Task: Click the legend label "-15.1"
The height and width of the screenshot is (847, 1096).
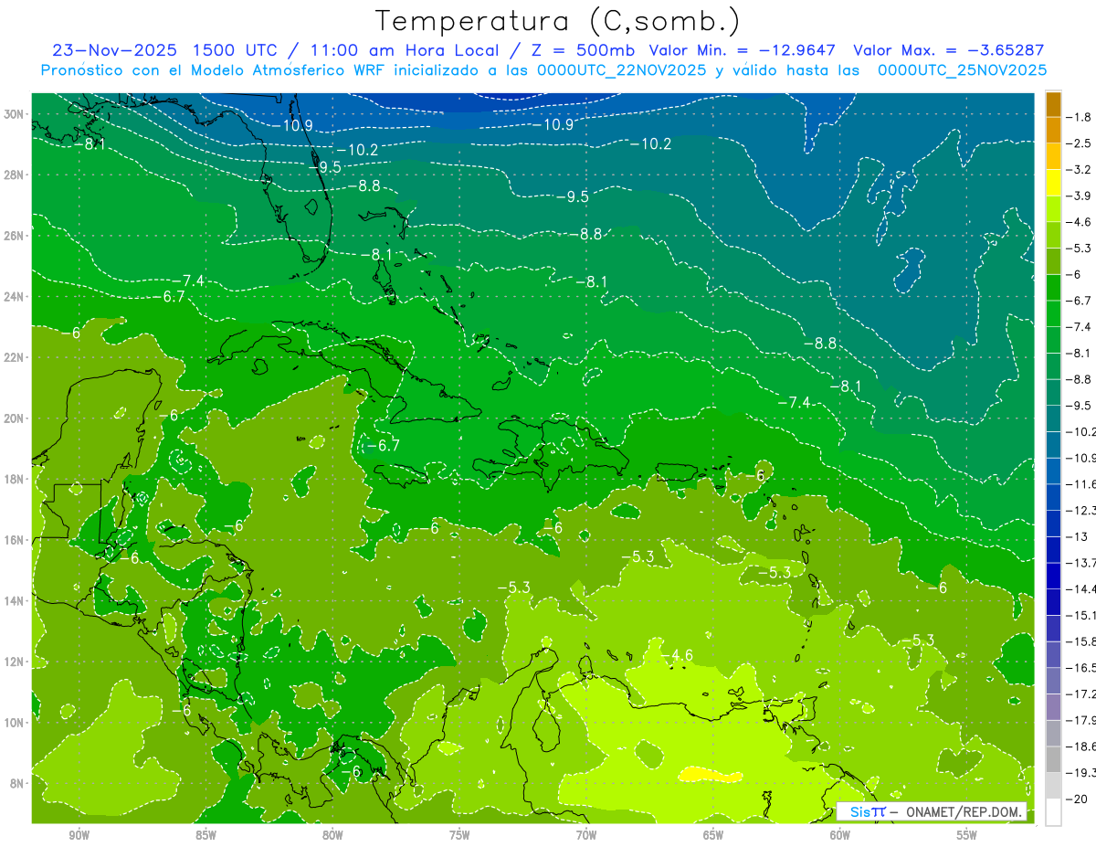Action: click(1081, 615)
